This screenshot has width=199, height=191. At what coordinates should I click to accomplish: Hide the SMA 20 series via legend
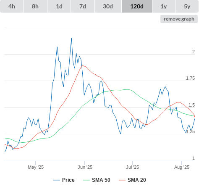click(132, 180)
